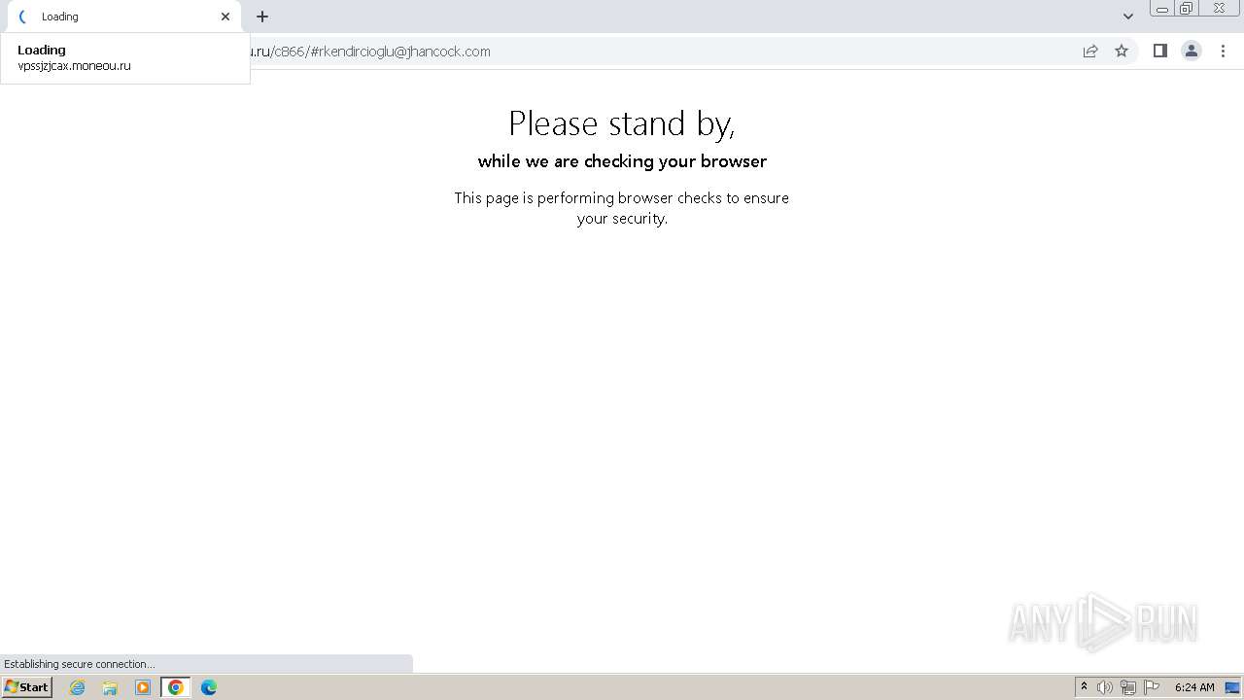Click the show desktop button
The width and height of the screenshot is (1244, 700).
click(x=1232, y=687)
